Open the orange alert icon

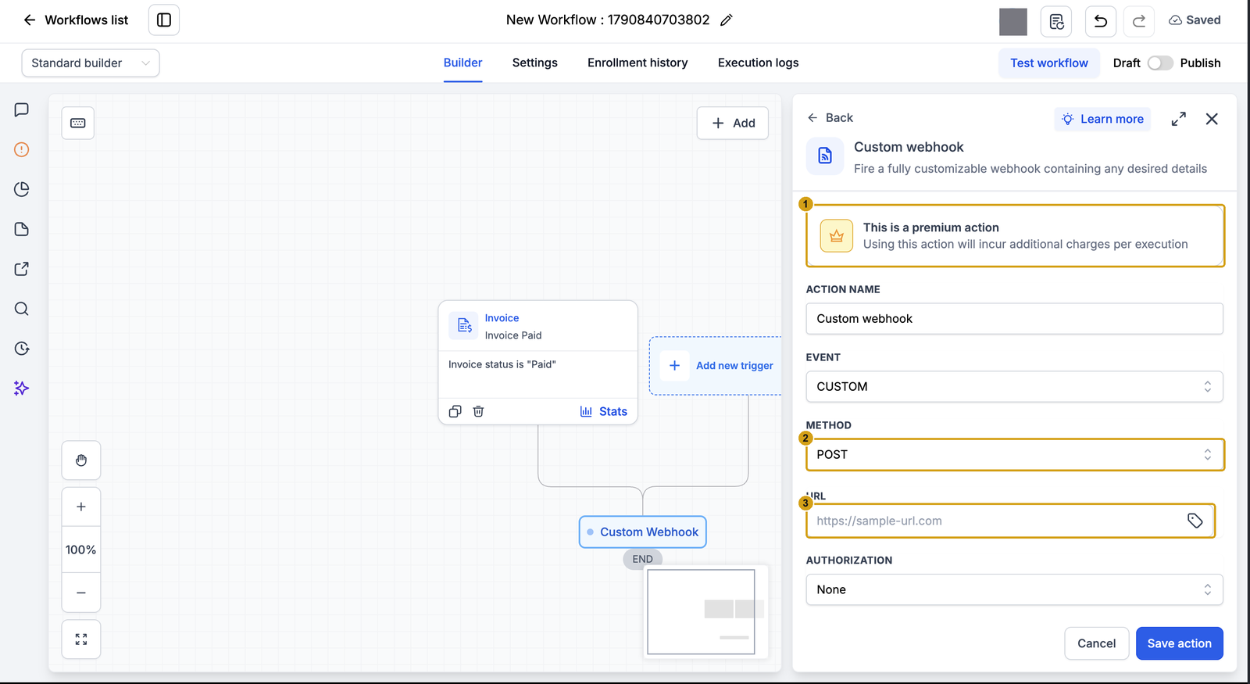pyautogui.click(x=22, y=149)
